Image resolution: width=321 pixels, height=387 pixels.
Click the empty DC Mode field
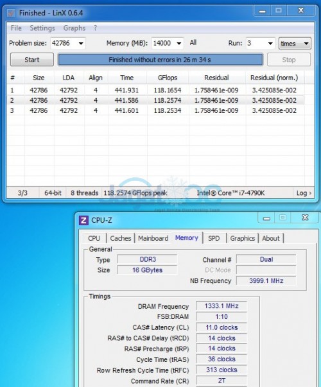tap(266, 270)
